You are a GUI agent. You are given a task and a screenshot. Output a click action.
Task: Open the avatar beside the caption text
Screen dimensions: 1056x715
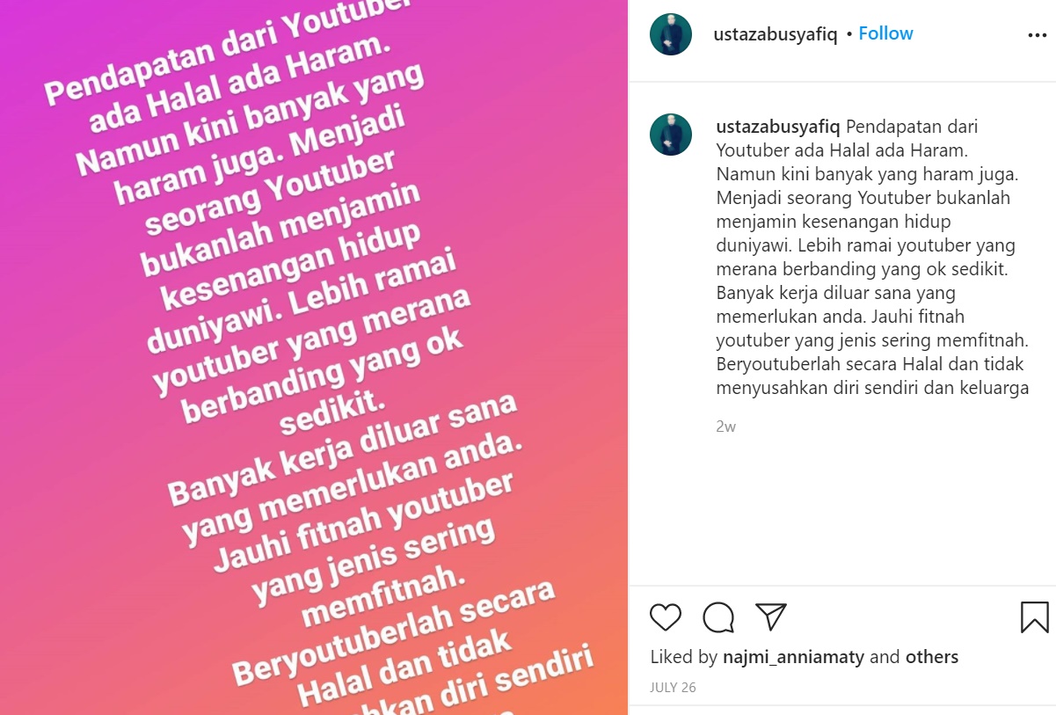click(671, 135)
